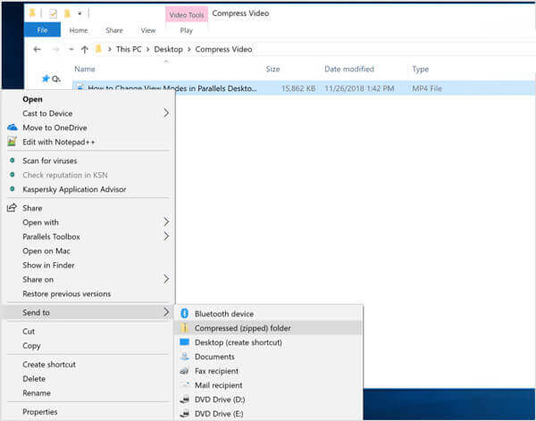Image resolution: width=536 pixels, height=421 pixels.
Task: Choose Create shortcut
Action: (x=49, y=364)
